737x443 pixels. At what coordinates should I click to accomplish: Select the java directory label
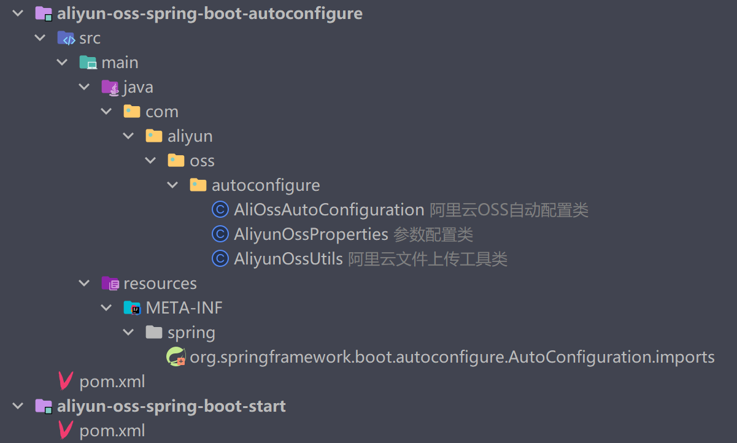tap(139, 88)
